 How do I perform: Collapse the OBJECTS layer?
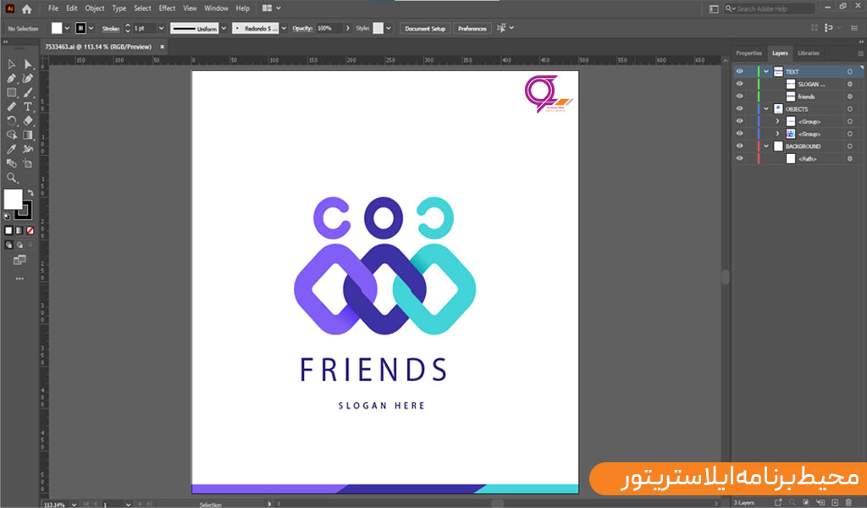pyautogui.click(x=766, y=109)
